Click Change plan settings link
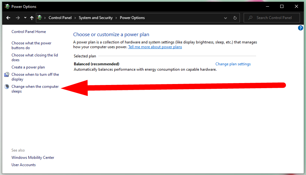This screenshot has width=306, height=175. click(x=233, y=64)
